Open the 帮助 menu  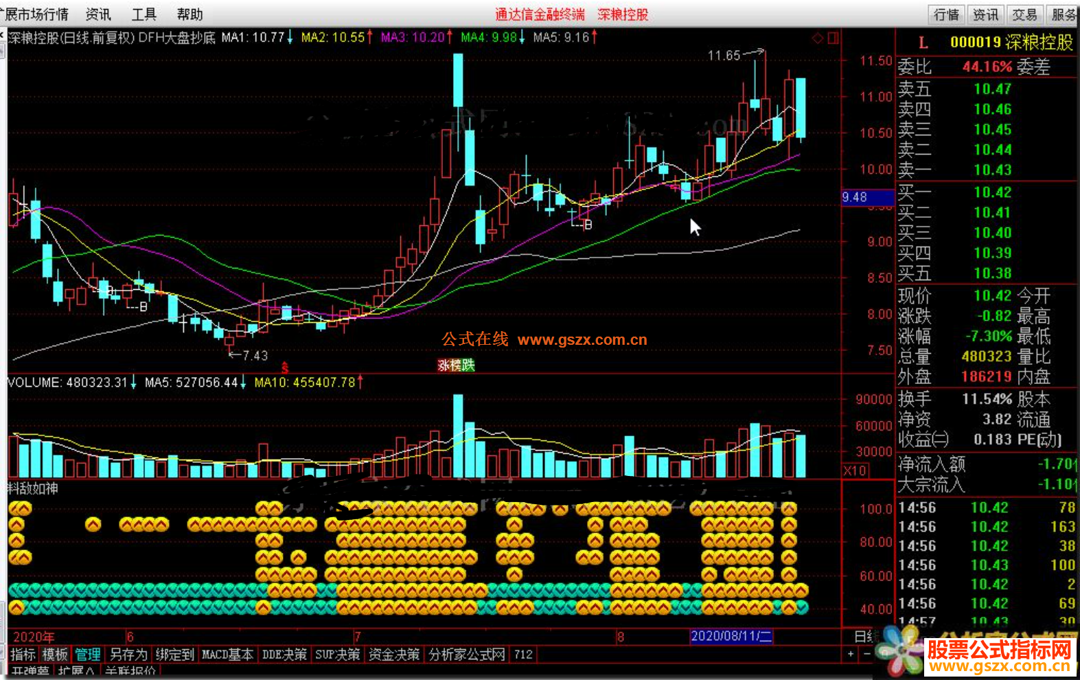click(x=190, y=14)
